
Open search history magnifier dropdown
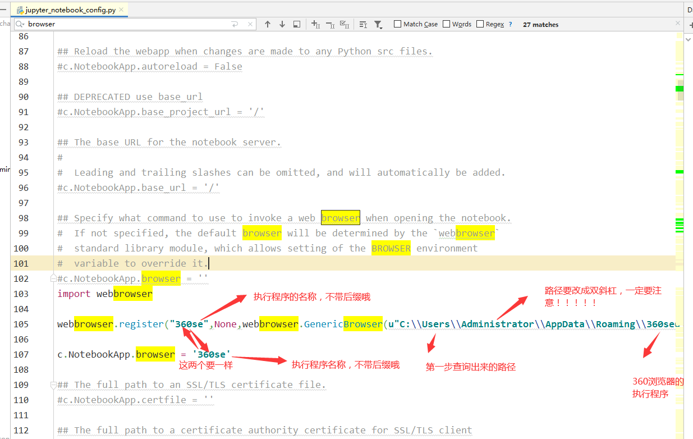pyautogui.click(x=20, y=24)
